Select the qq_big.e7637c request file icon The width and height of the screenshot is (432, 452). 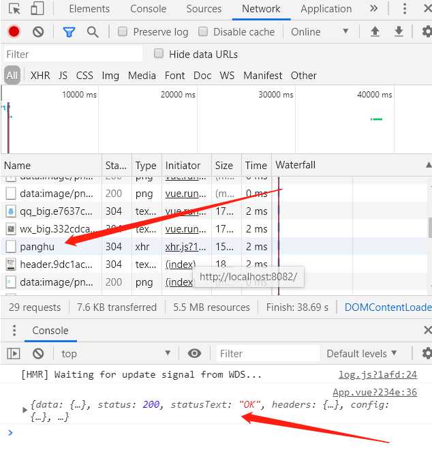11,211
